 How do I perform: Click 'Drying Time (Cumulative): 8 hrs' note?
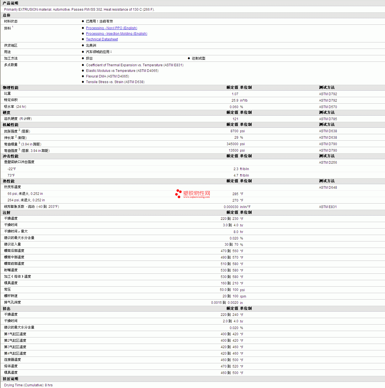(28, 385)
